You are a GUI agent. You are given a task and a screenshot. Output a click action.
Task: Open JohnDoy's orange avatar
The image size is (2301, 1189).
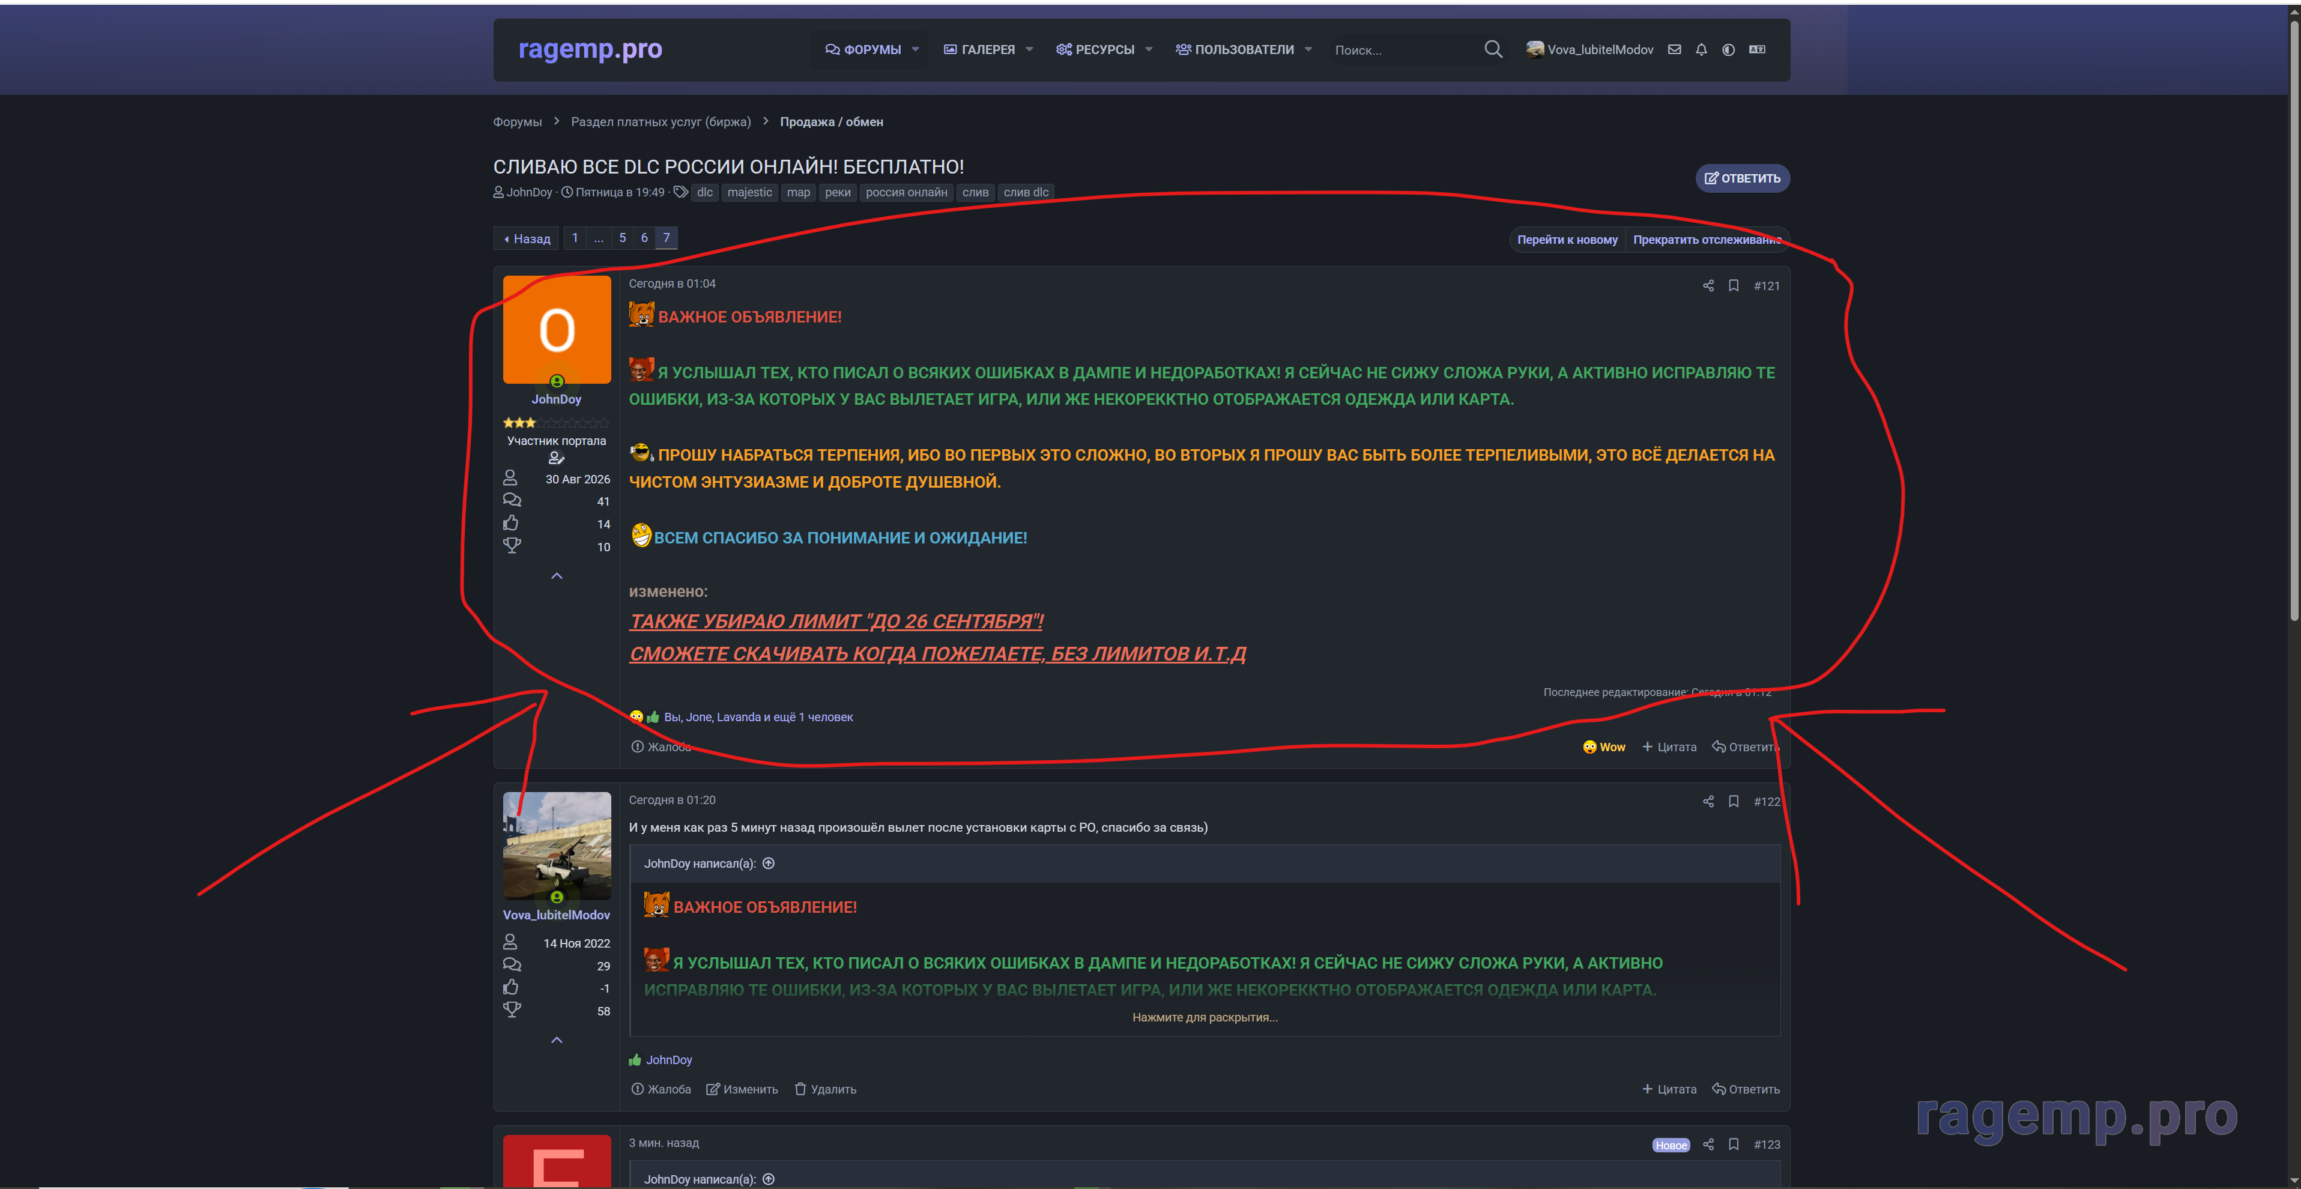557,330
